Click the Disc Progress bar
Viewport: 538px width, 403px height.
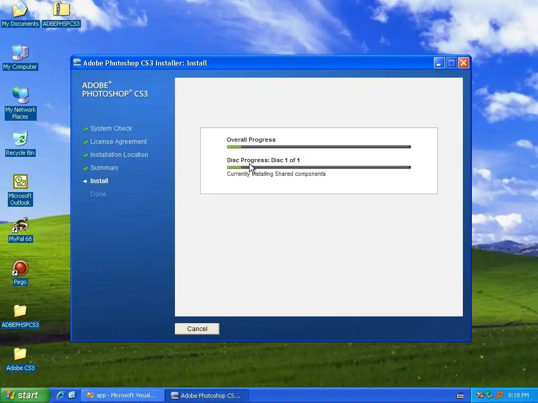319,167
